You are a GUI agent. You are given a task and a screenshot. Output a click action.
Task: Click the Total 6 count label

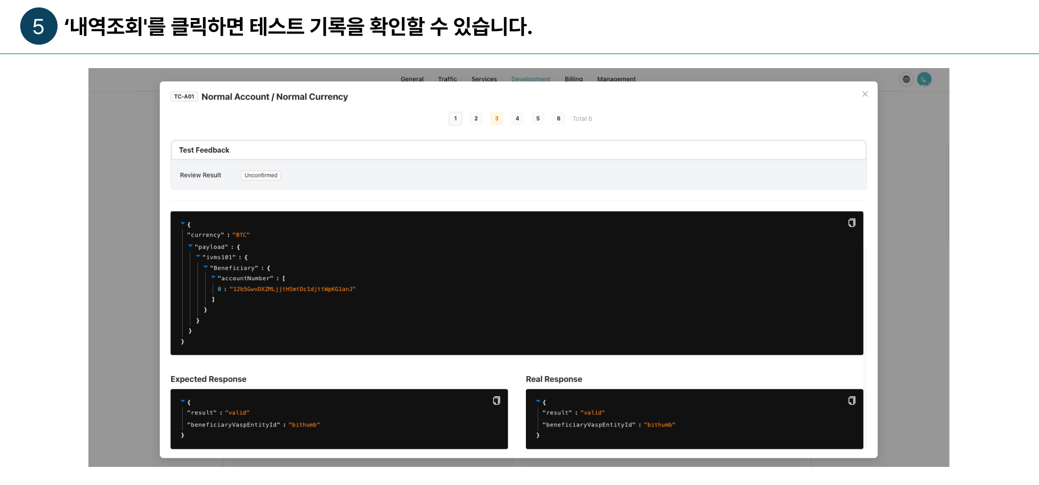coord(582,119)
